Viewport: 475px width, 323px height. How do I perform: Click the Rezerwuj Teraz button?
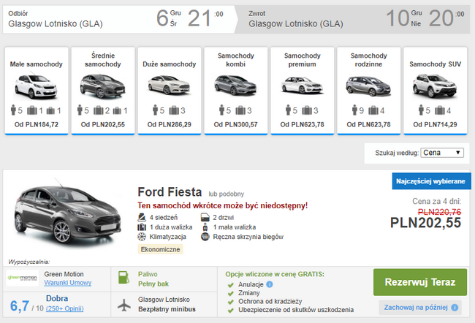[420, 282]
